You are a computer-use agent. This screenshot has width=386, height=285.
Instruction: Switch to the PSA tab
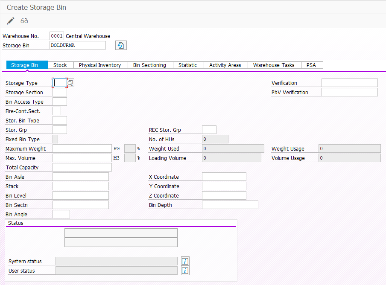(311, 65)
